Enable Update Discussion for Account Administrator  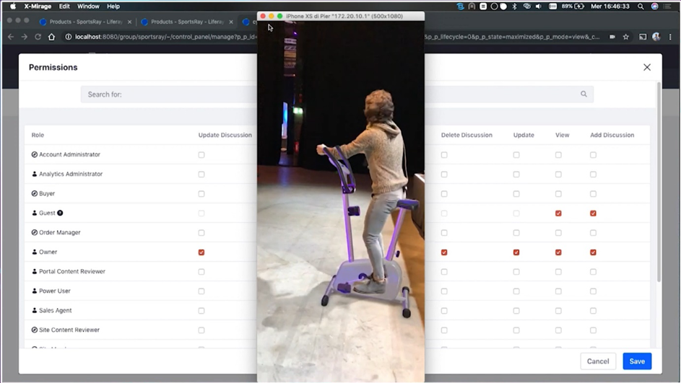(x=201, y=155)
